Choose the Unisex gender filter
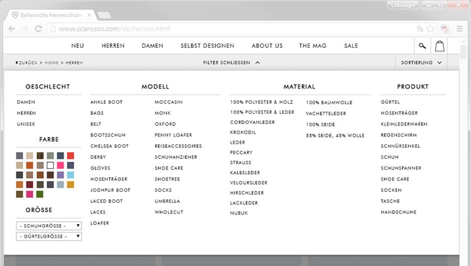Screen dimensions: 471x266 point(26,124)
